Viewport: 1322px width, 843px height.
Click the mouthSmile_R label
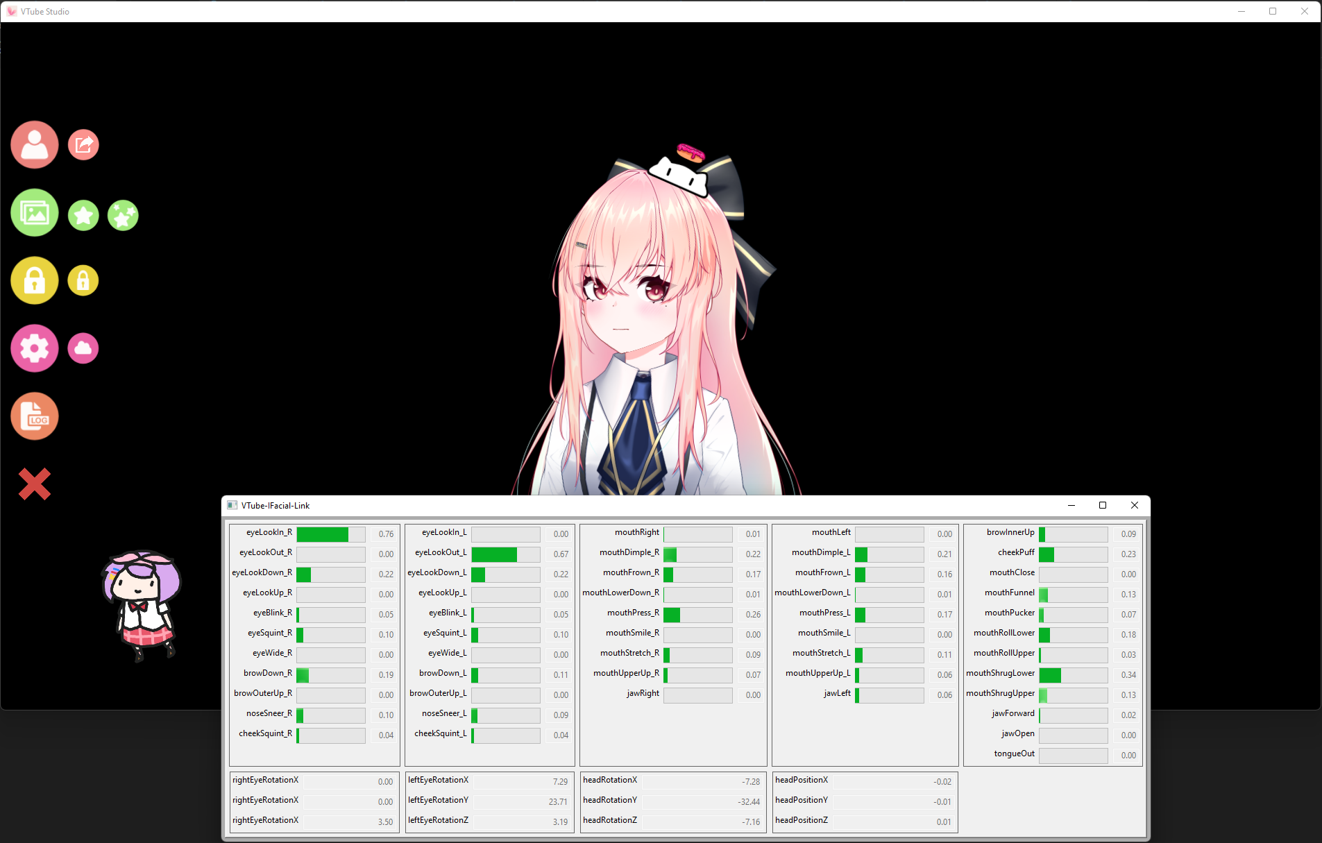point(632,633)
